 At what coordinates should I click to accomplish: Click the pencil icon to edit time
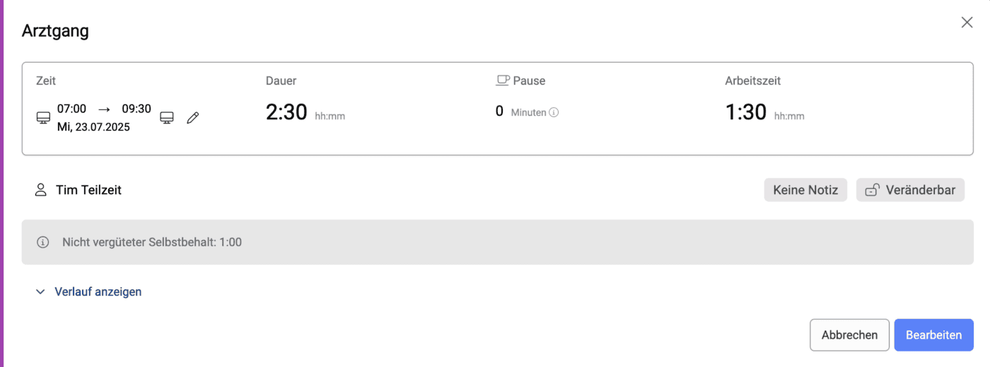[x=192, y=118]
